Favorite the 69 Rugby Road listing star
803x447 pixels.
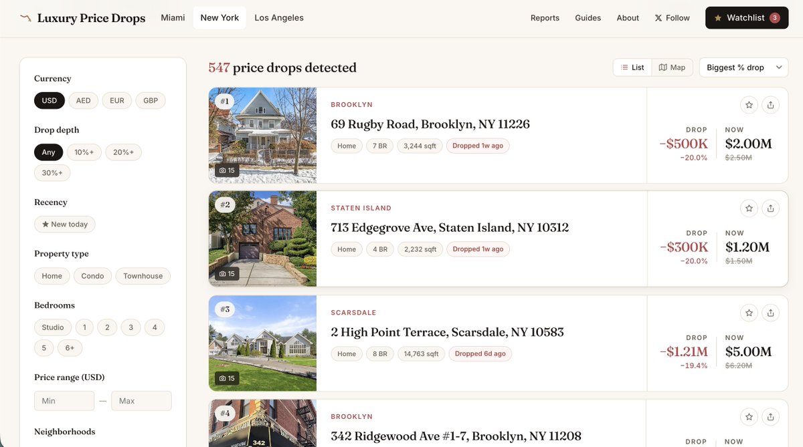click(x=749, y=105)
